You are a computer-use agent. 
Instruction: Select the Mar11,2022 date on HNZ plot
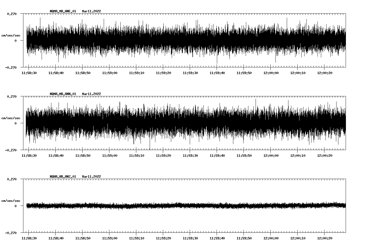click(x=92, y=177)
